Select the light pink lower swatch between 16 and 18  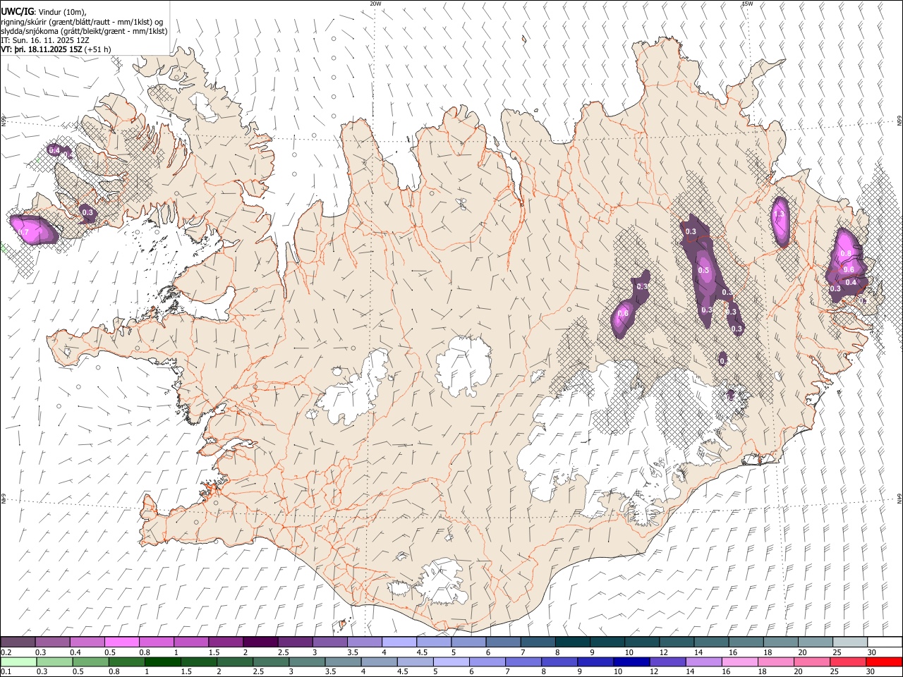coord(739,661)
